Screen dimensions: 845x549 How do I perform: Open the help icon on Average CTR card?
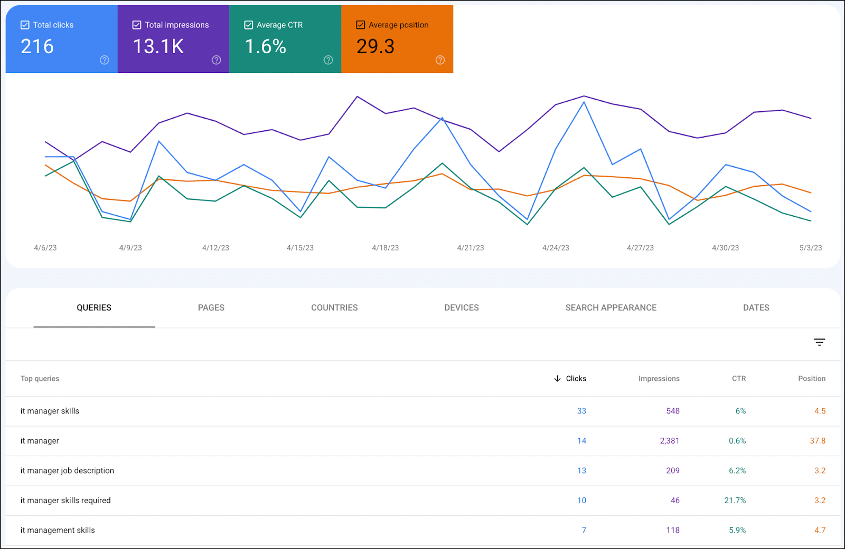coord(328,60)
